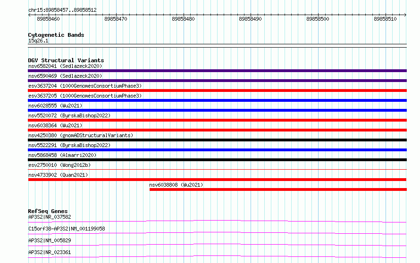420x263 pixels.
Task: Select ruler position 89858480
Action: click(183, 19)
